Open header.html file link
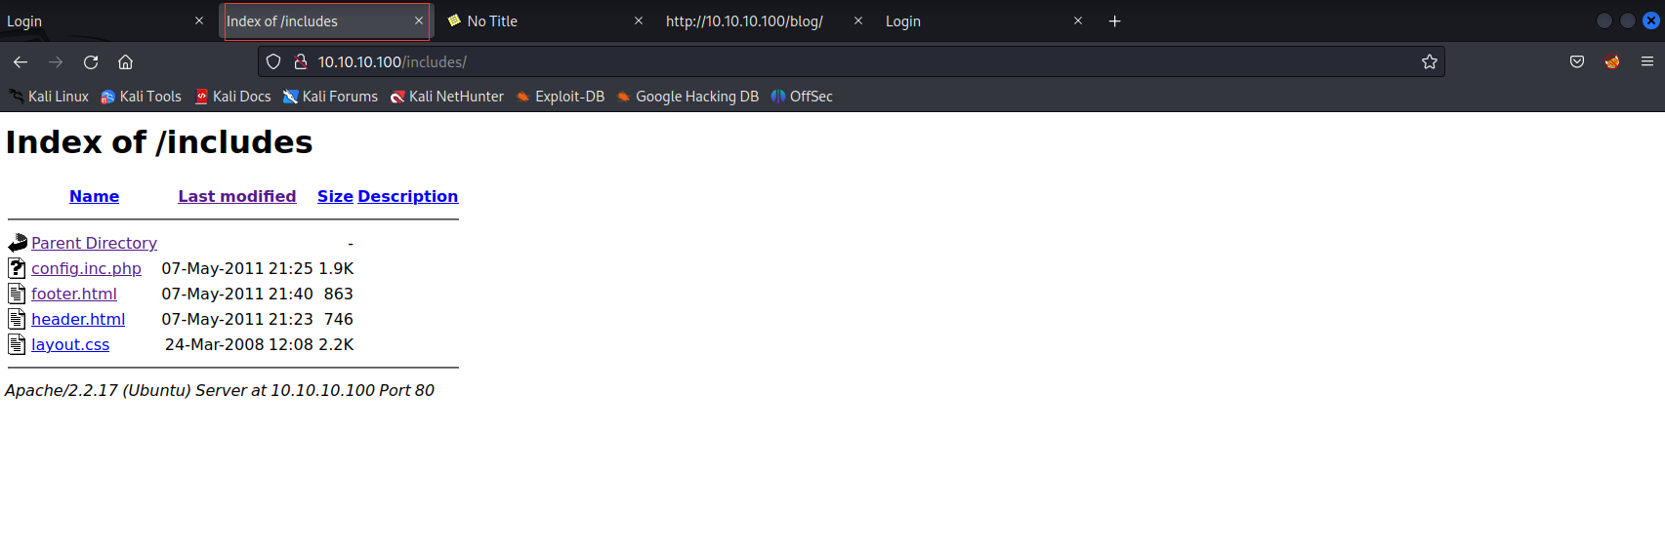The width and height of the screenshot is (1665, 551). (x=78, y=319)
